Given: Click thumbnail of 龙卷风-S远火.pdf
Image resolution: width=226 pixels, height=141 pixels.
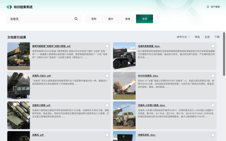Looking at the screenshot, I should tap(18, 86).
